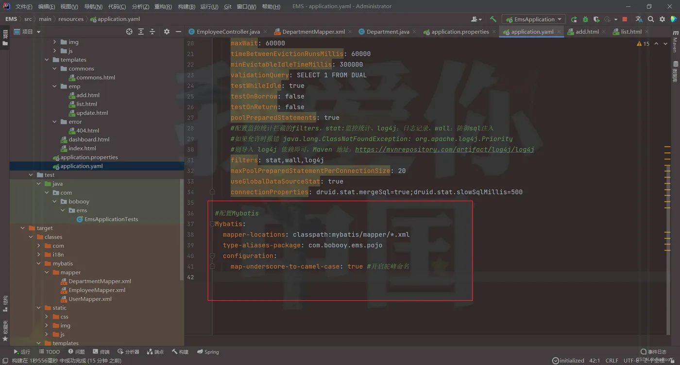Open the 终端 (Terminal) tool window
Viewport: 680px width, 365px height.
coord(101,352)
